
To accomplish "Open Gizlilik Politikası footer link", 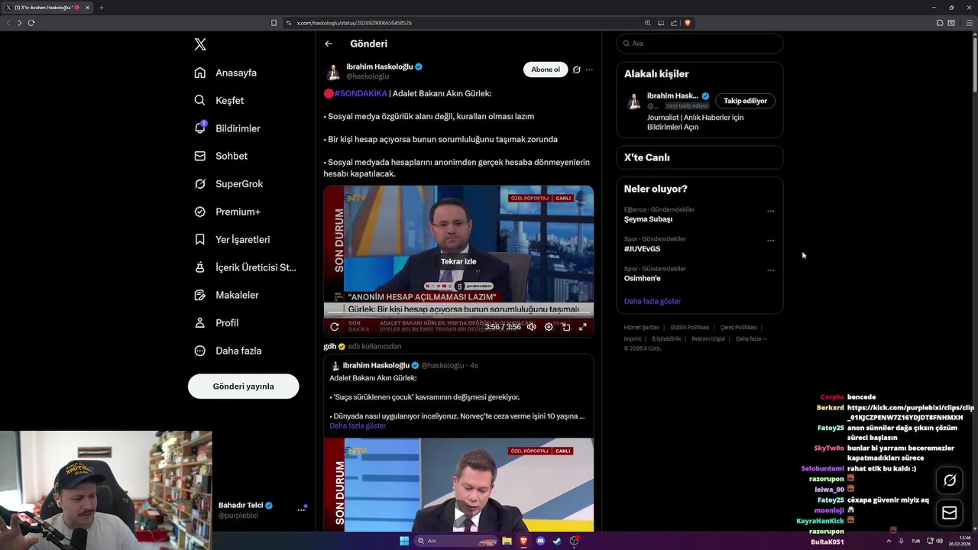I will [690, 328].
